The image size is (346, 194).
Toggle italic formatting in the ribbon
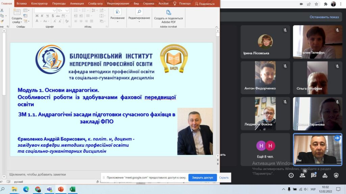click(x=42, y=16)
